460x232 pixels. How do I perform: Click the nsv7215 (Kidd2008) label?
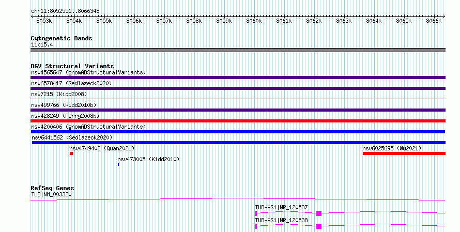pos(59,94)
